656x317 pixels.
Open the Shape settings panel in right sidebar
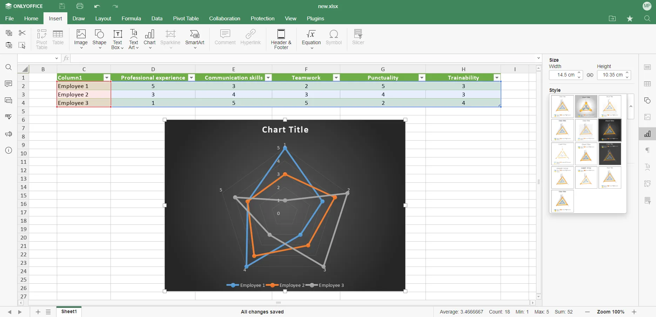(x=647, y=101)
